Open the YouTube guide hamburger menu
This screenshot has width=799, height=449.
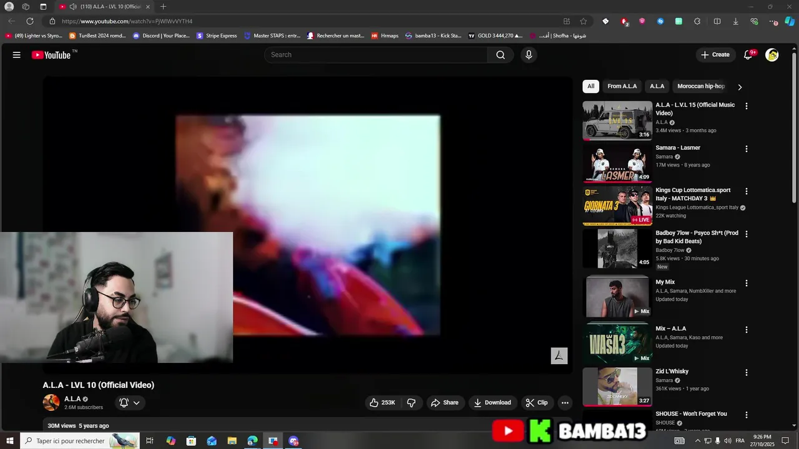[17, 55]
